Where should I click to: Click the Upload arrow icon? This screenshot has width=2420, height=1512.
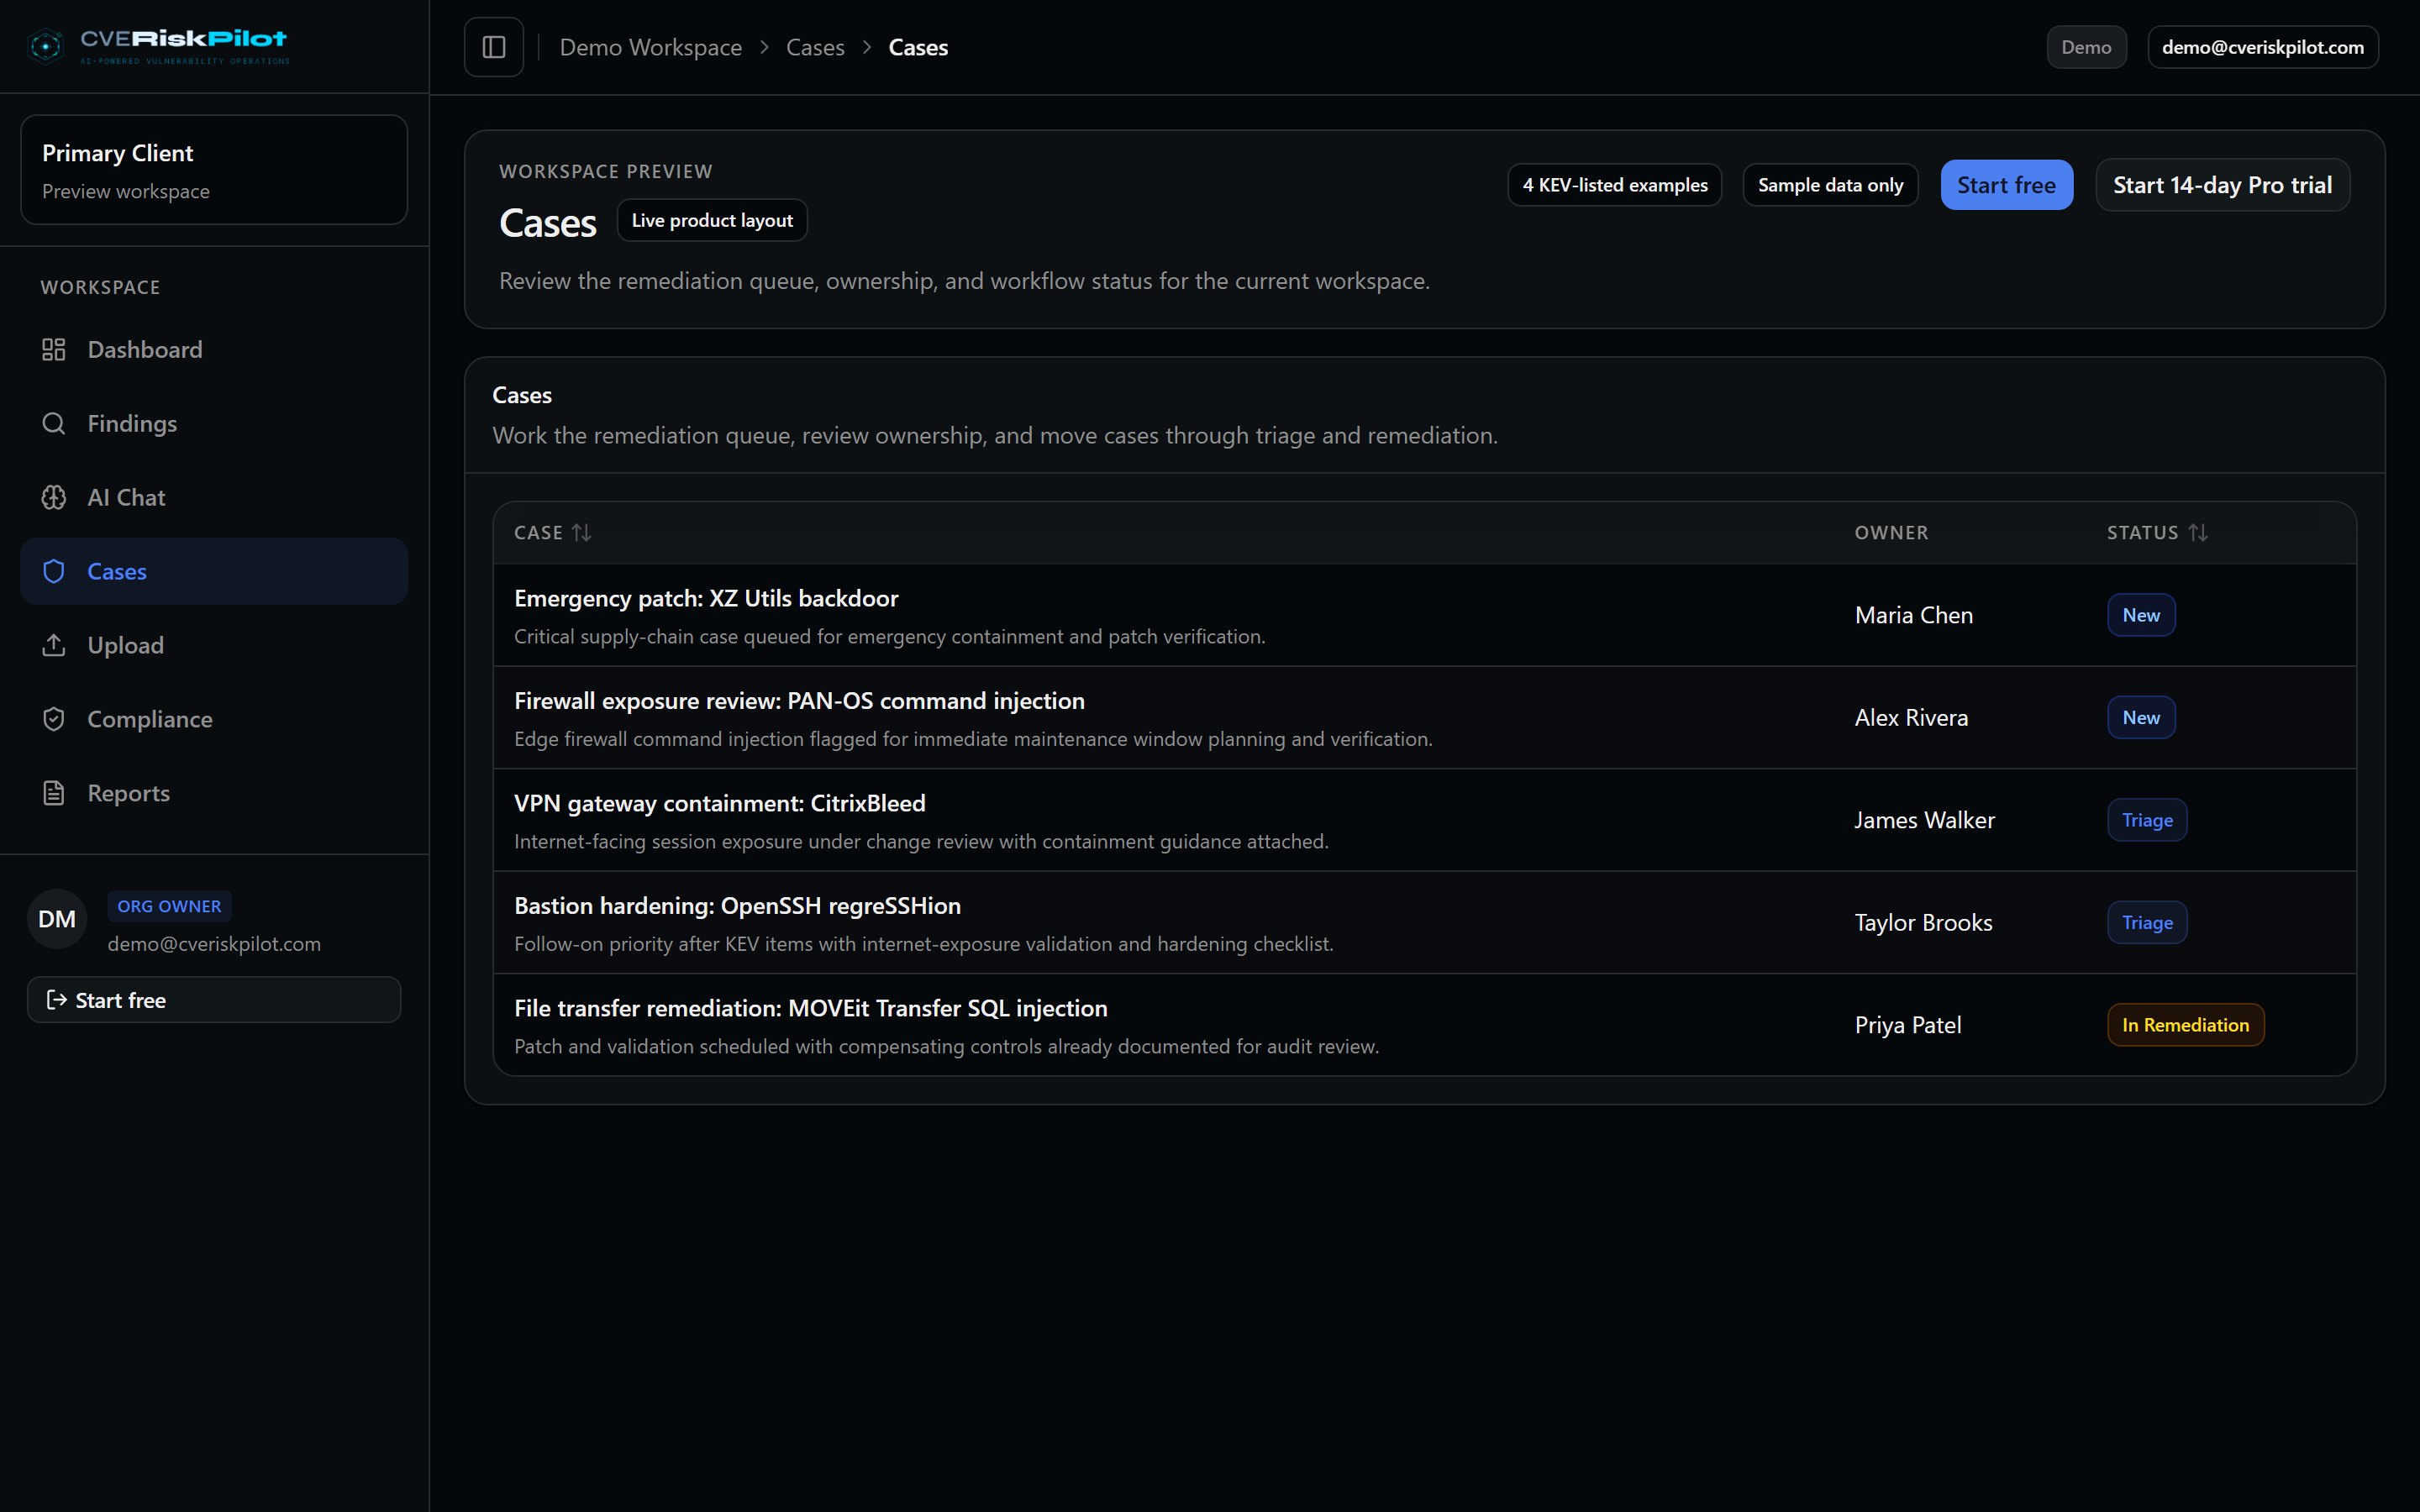pyautogui.click(x=54, y=645)
